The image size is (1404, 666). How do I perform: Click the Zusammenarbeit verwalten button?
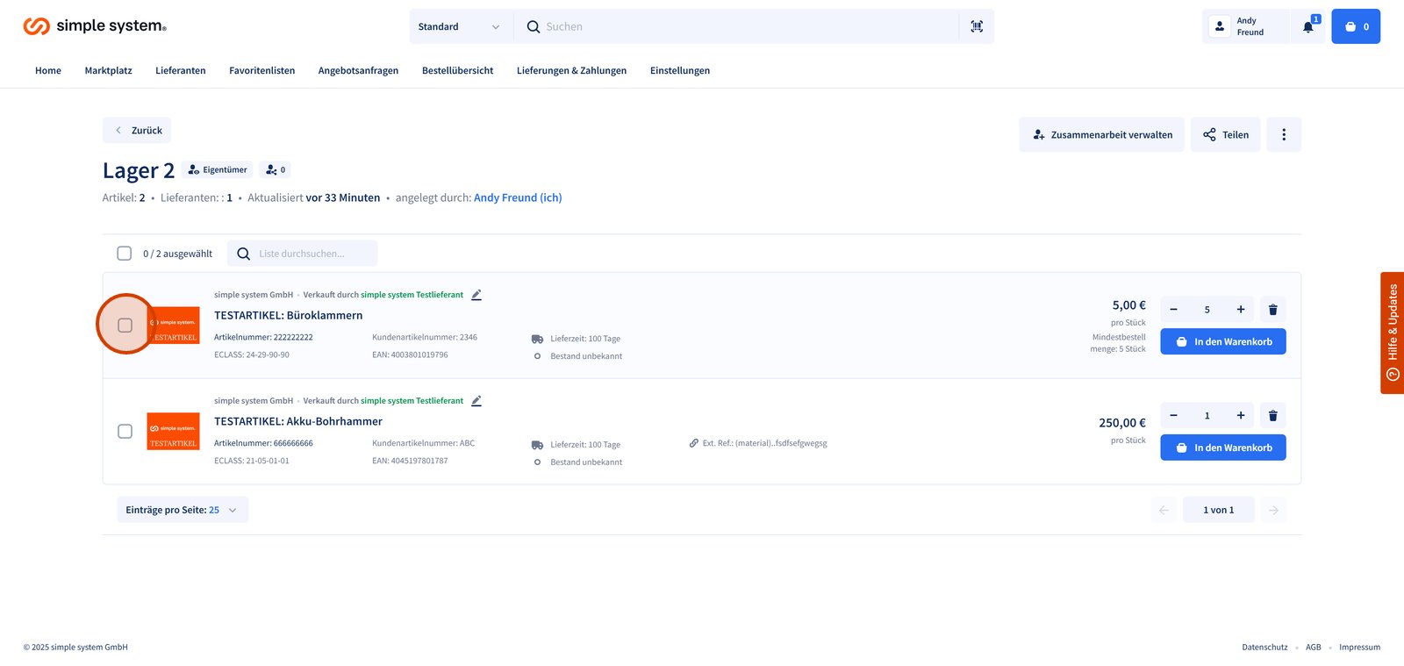[x=1101, y=134]
